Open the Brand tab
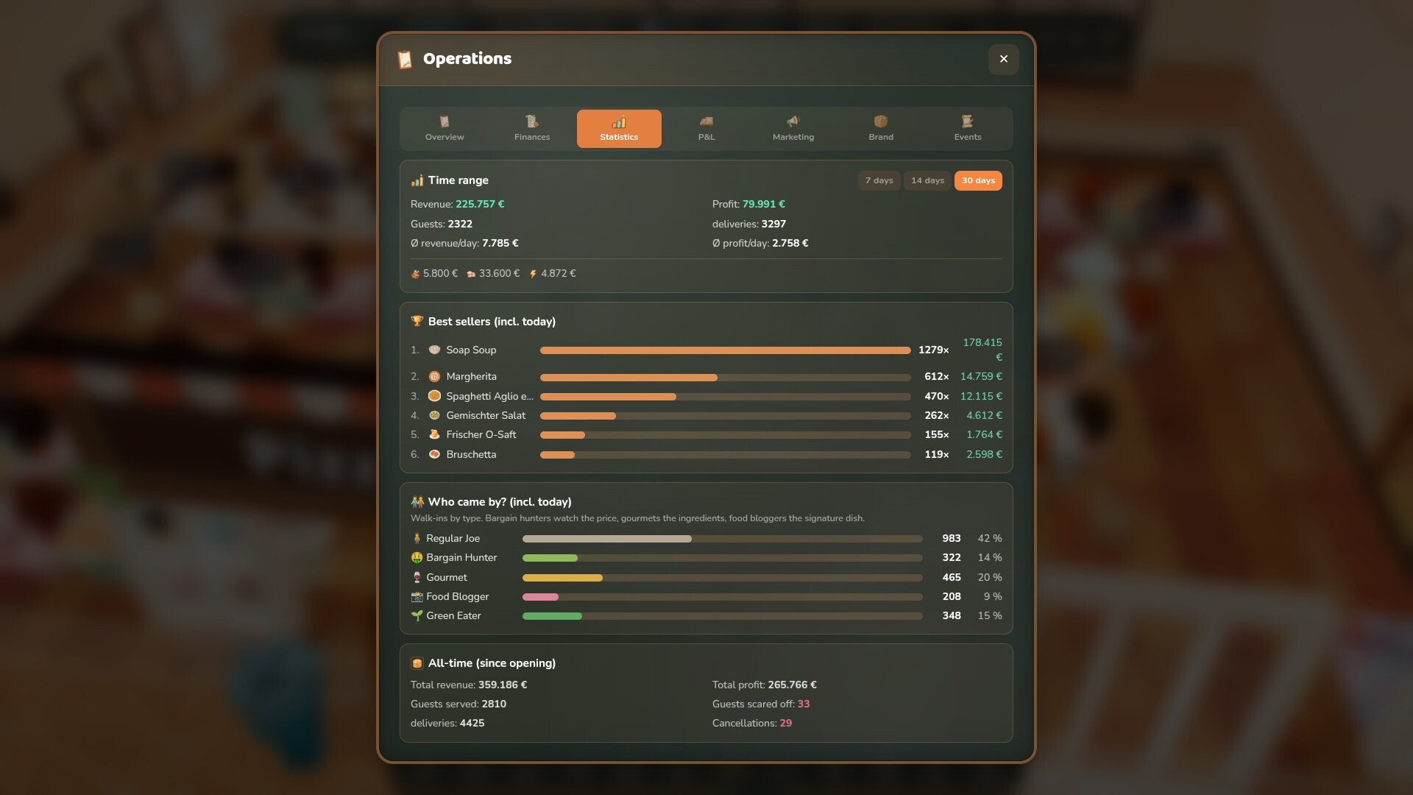 pyautogui.click(x=881, y=129)
